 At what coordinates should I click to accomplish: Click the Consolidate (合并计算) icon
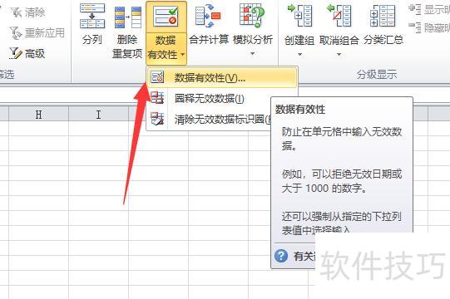click(208, 16)
